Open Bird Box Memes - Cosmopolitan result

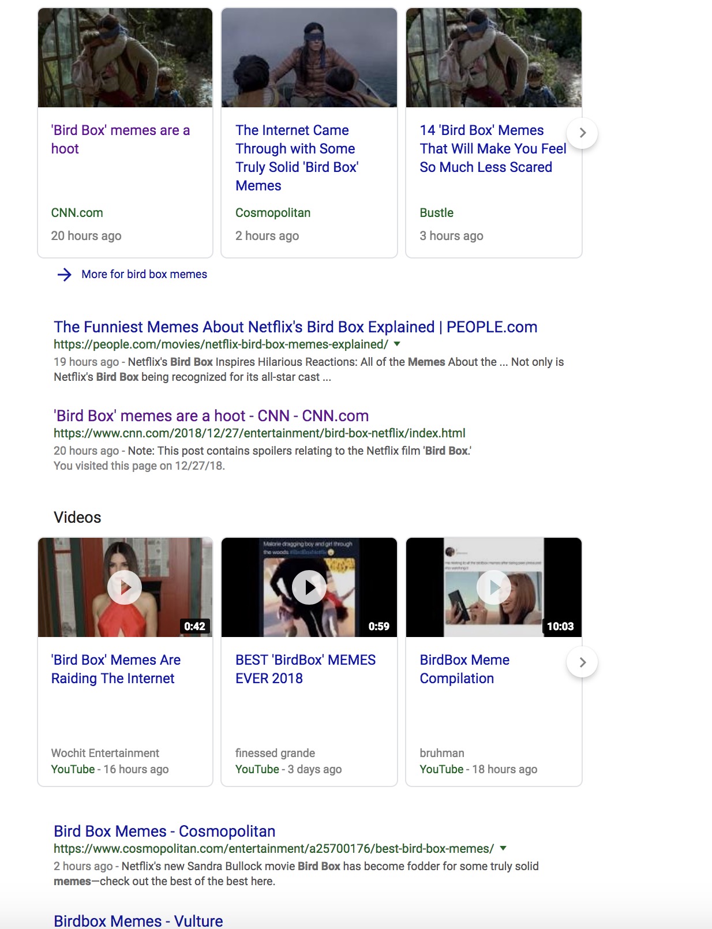pyautogui.click(x=164, y=831)
